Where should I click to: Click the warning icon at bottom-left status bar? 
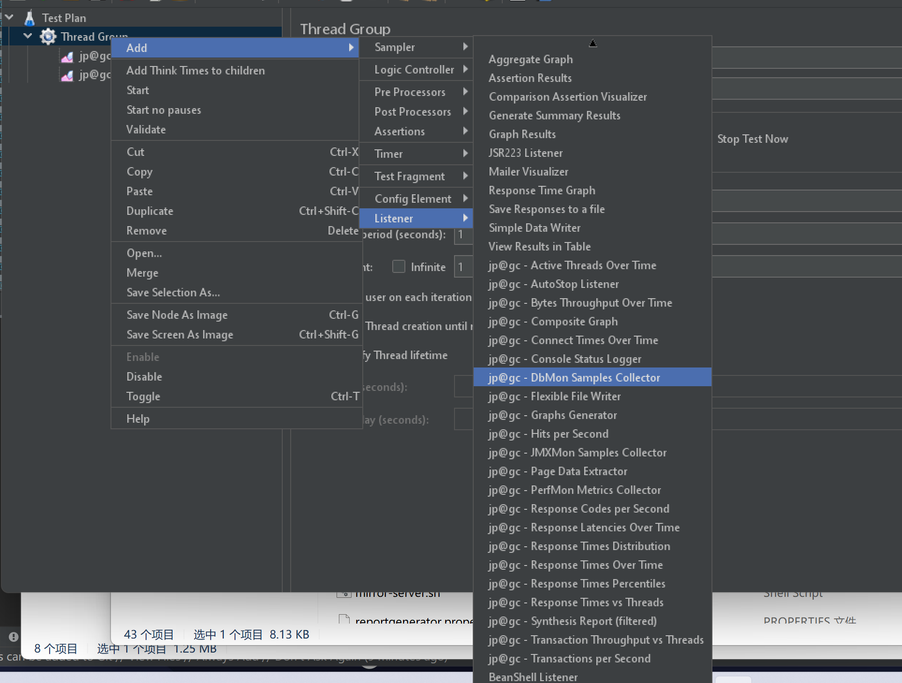pyautogui.click(x=14, y=637)
